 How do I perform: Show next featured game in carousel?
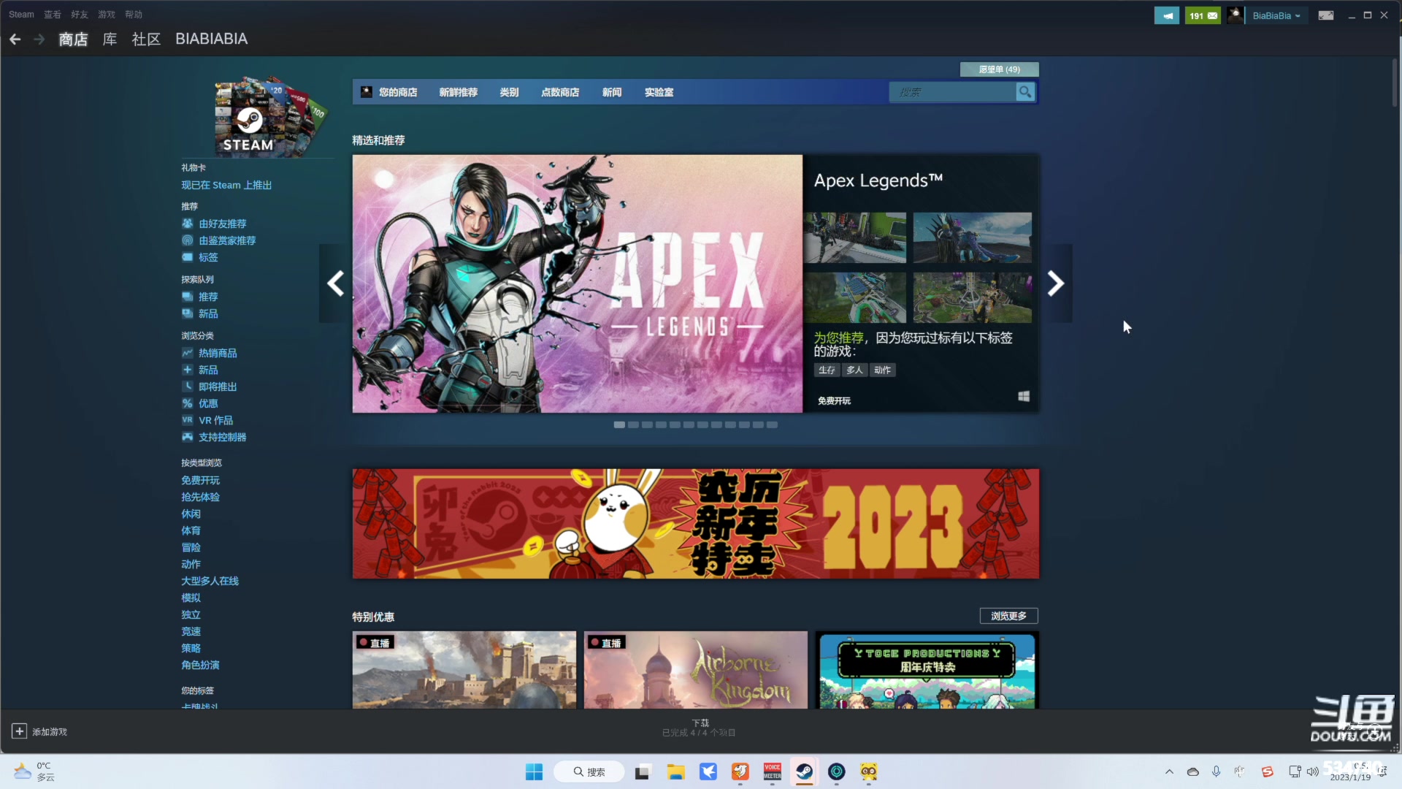(x=1056, y=283)
